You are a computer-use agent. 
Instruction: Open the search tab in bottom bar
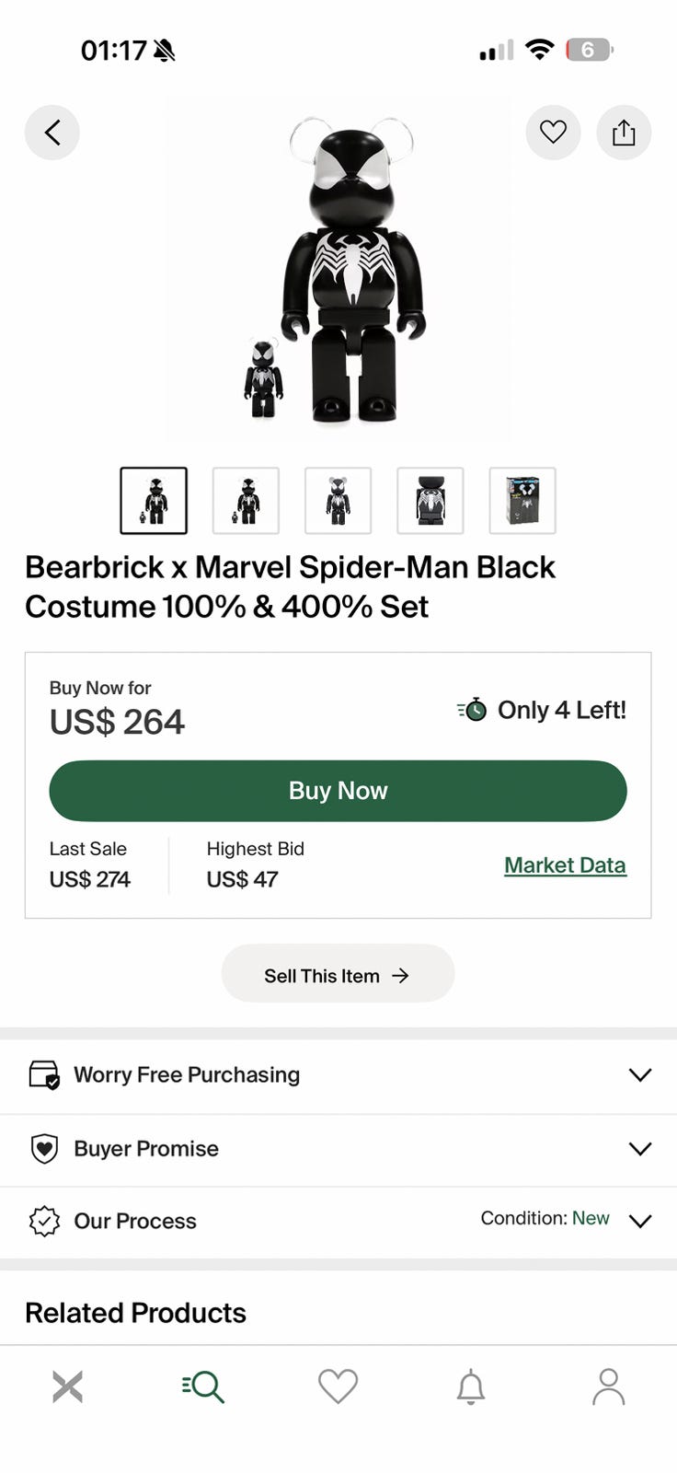[203, 1386]
